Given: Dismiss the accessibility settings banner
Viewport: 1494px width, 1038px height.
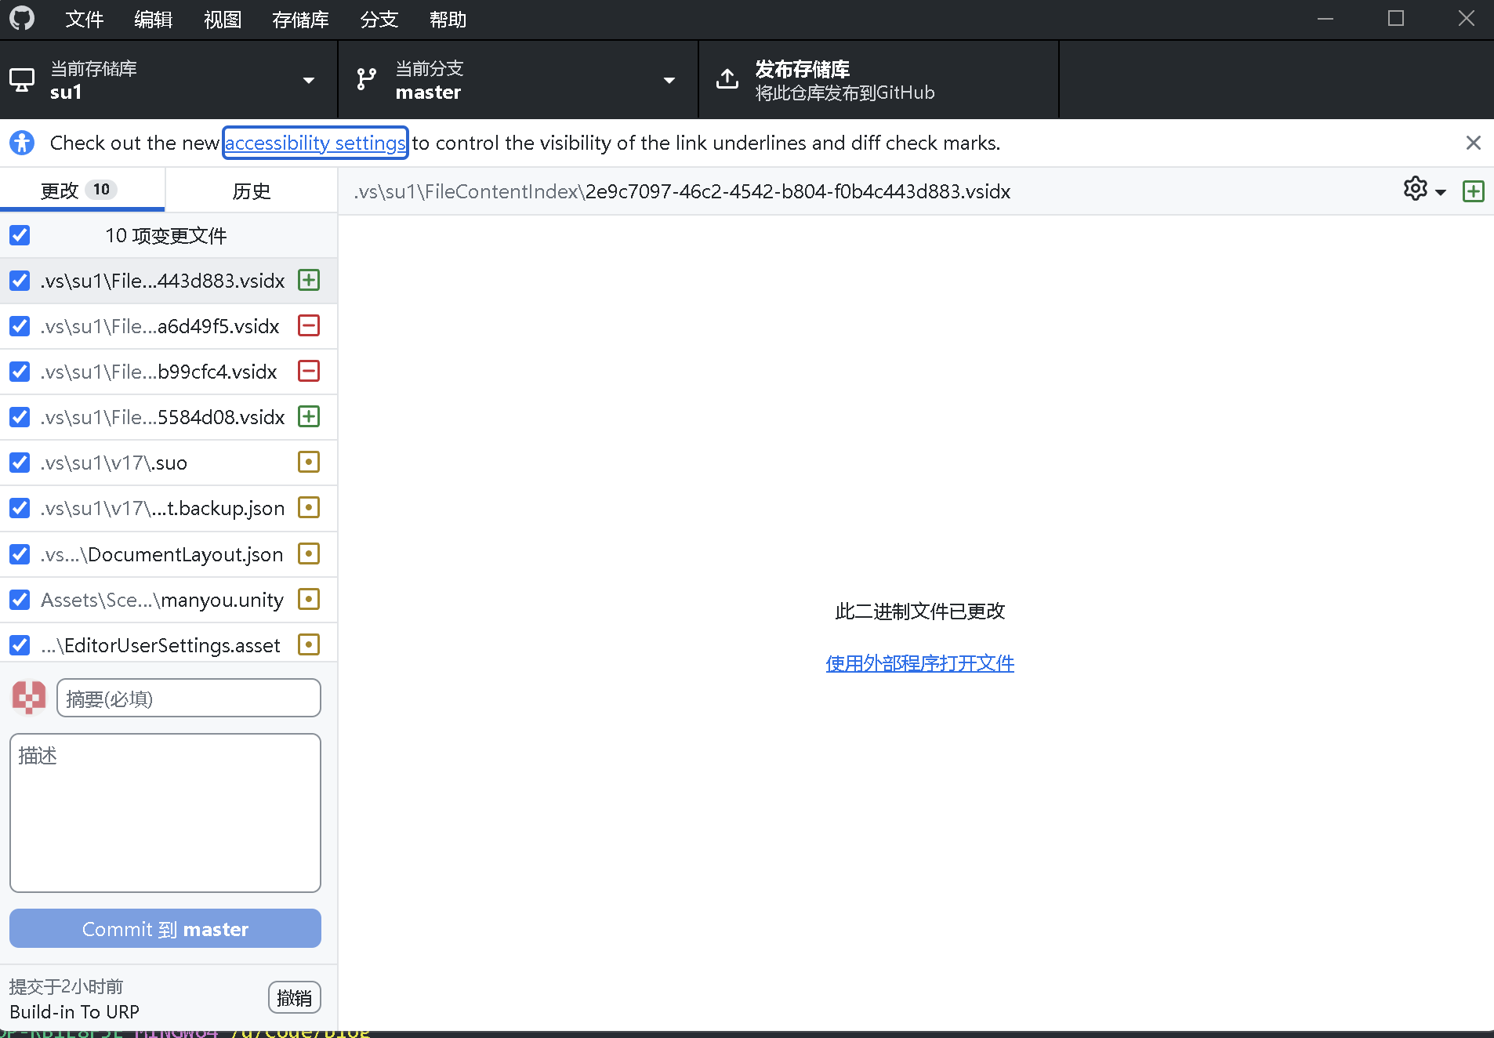Looking at the screenshot, I should click(x=1473, y=143).
